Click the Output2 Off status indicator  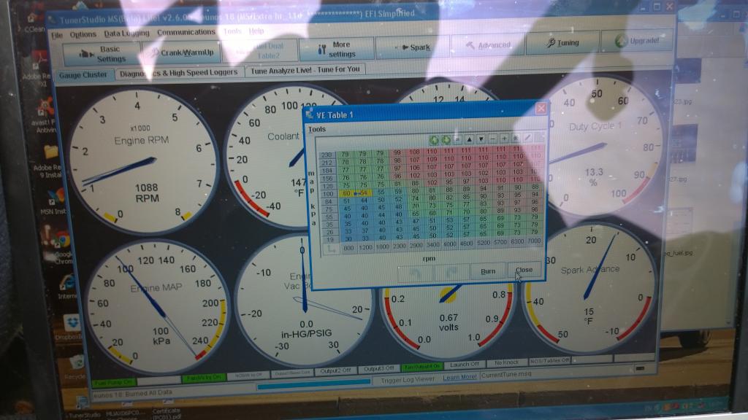pos(335,370)
